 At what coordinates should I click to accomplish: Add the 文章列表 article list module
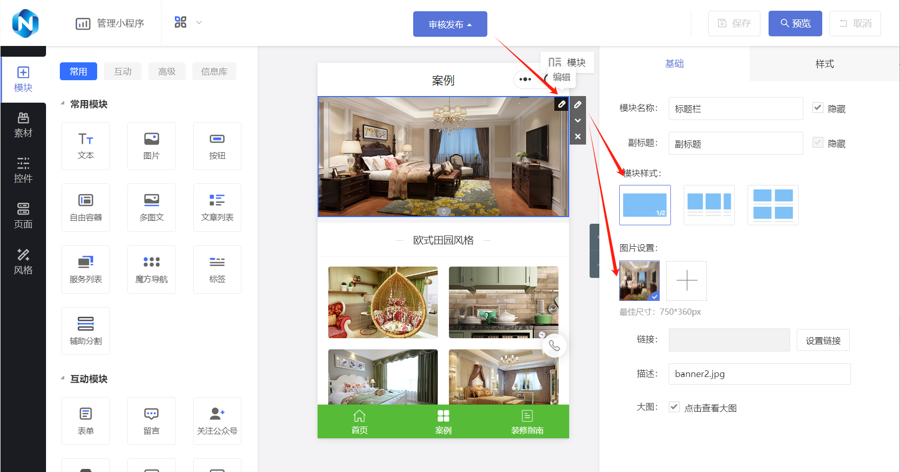coord(217,207)
